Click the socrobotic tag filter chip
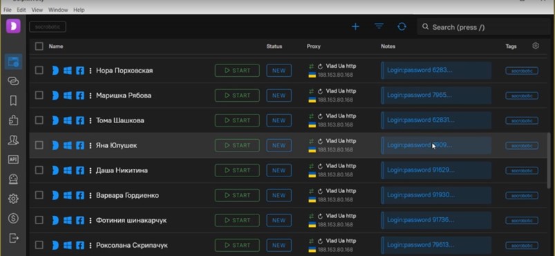The height and width of the screenshot is (256, 555). coord(48,27)
